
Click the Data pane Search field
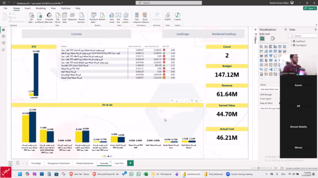(x=303, y=36)
